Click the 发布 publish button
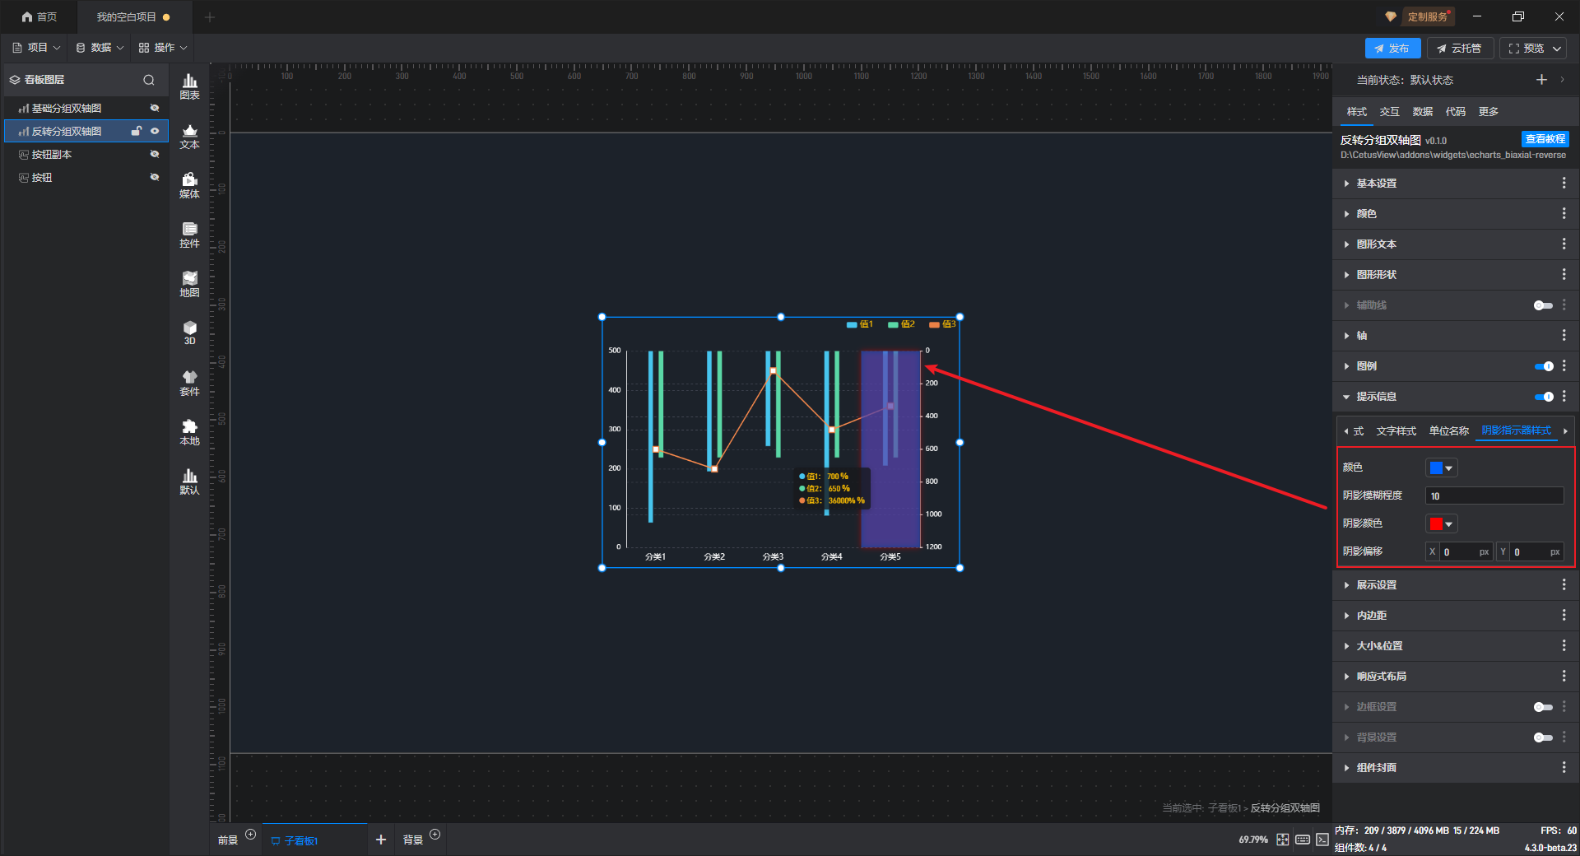1580x856 pixels. [1392, 49]
